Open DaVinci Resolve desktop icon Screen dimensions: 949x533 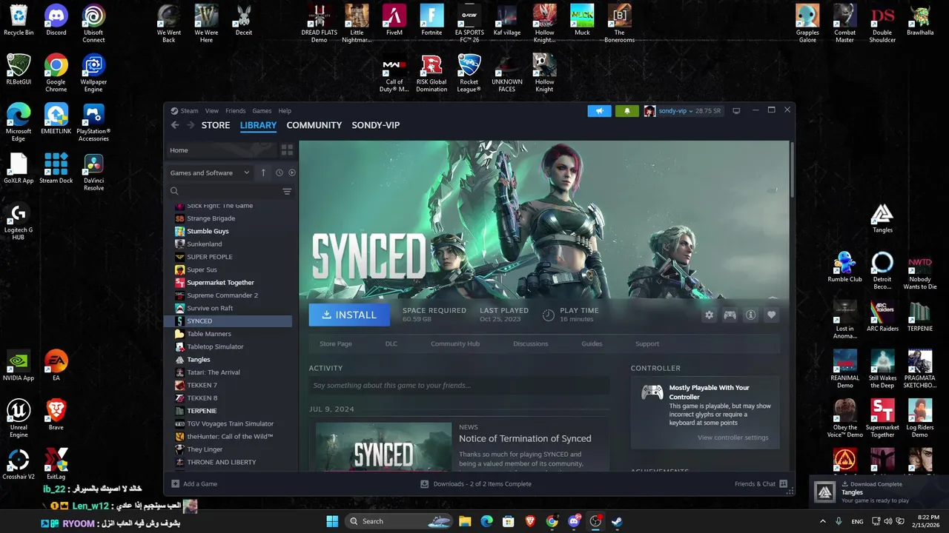click(93, 172)
